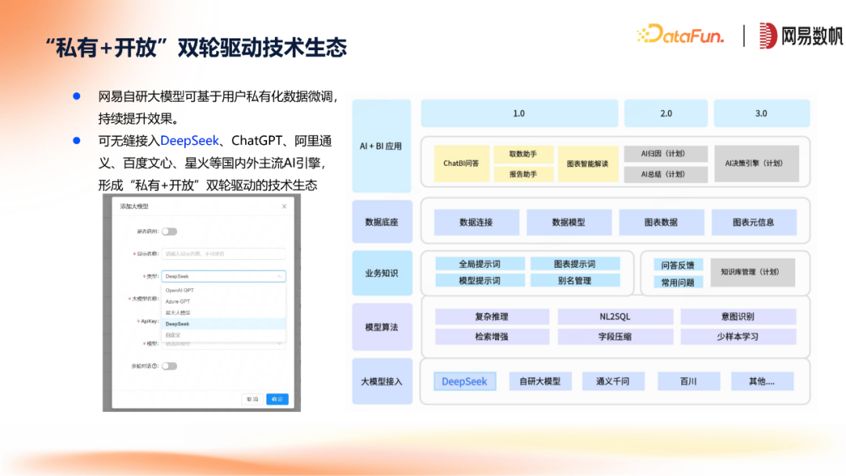Focus the 显示名称 input field
This screenshot has height=476, width=846.
point(223,254)
